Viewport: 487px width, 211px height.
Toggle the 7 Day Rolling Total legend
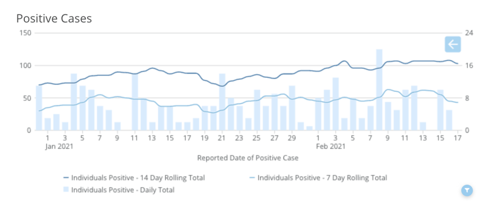(x=322, y=178)
